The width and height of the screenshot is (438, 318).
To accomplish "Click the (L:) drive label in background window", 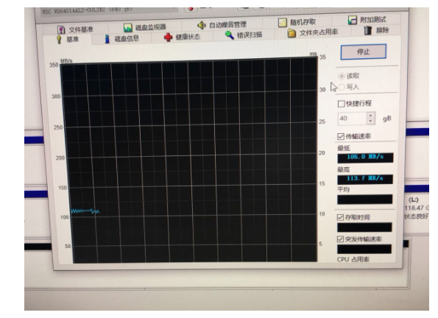I will point(414,199).
